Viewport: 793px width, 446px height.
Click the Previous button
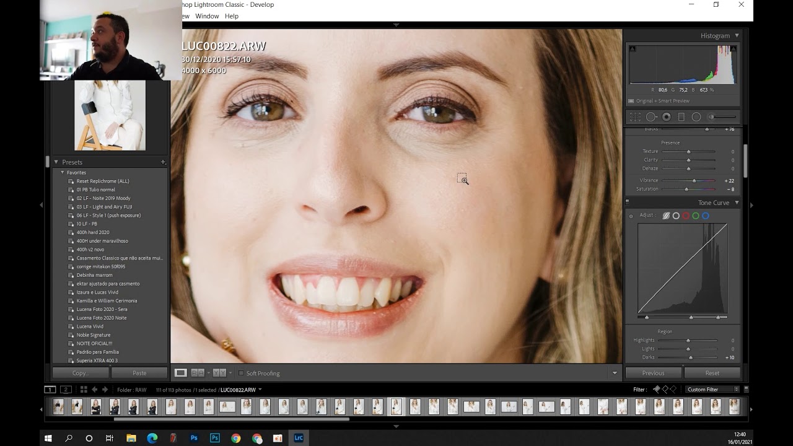[x=653, y=373]
